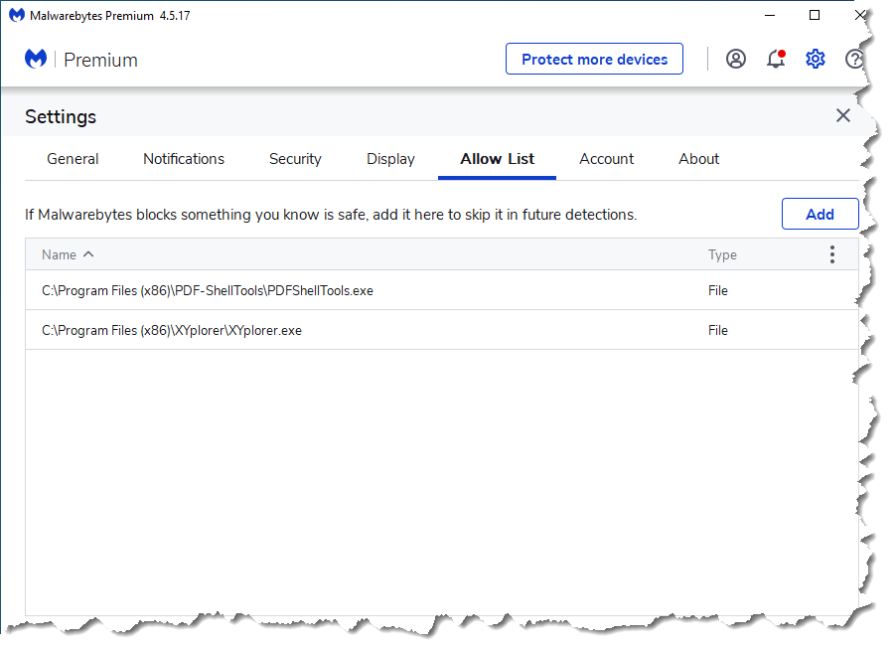
Task: Go to the Account tab
Action: (x=606, y=159)
